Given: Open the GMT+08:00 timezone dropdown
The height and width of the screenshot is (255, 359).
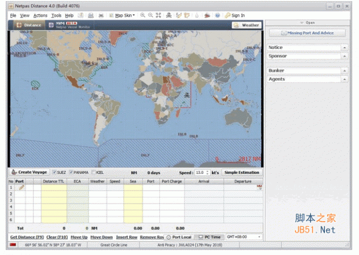Looking at the screenshot, I should tap(244, 237).
